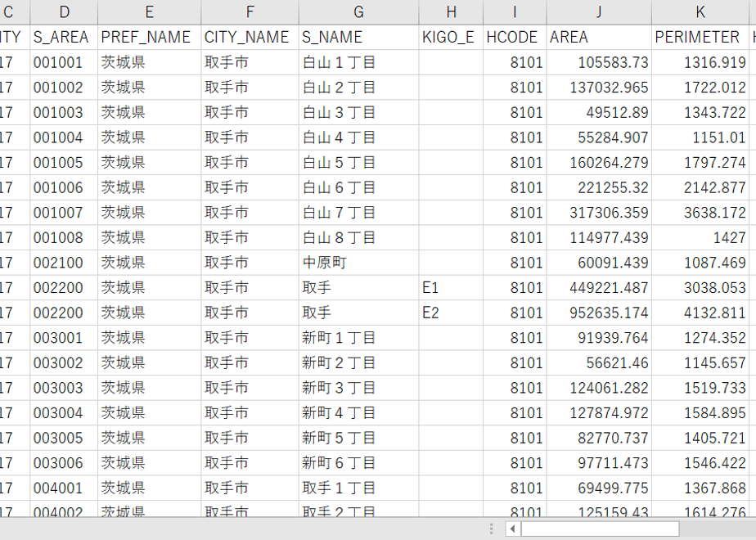The width and height of the screenshot is (756, 540).
Task: Select the AREA value 105583.73
Action: pyautogui.click(x=599, y=62)
